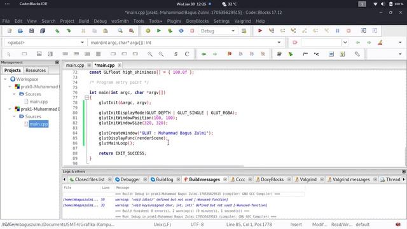This screenshot has width=407, height=229.
Task: Collapse the prak1-Muhammad project node
Action: [x=10, y=109]
